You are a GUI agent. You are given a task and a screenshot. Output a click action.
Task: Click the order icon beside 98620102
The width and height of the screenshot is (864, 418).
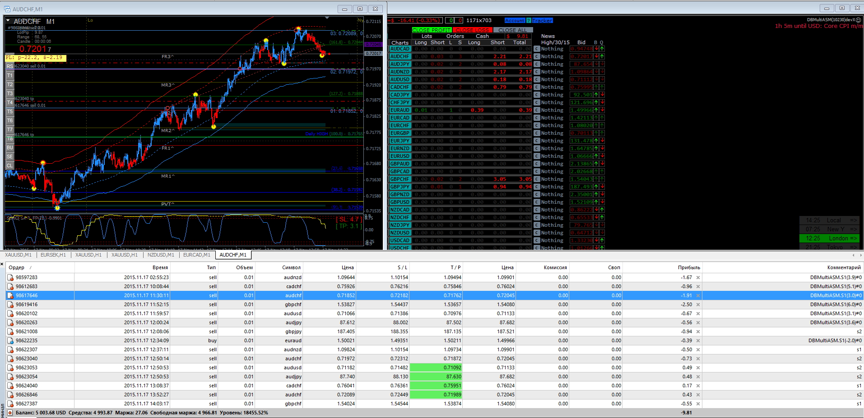(10, 314)
